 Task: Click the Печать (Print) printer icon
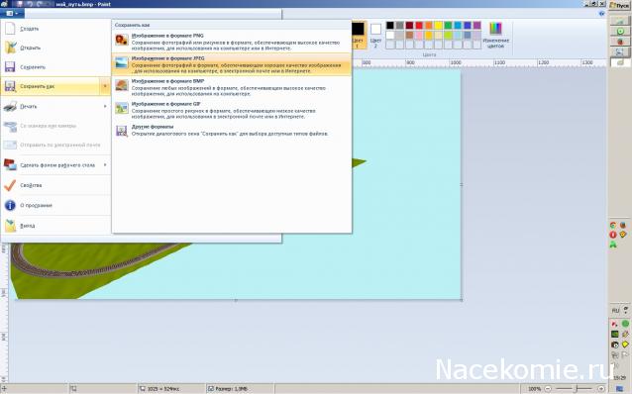pos(10,106)
